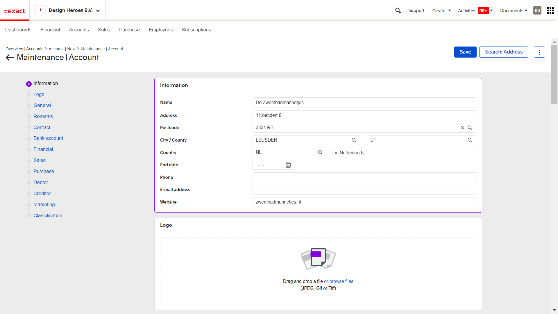
Task: Click the Country search magnifier icon
Action: coord(320,152)
